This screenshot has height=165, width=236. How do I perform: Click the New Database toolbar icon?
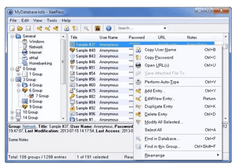pyautogui.click(x=12, y=28)
